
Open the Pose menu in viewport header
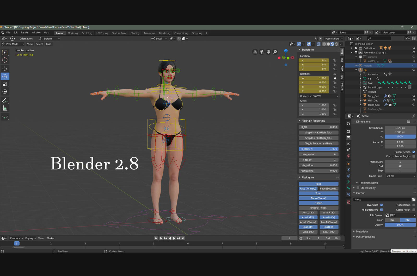[49, 44]
